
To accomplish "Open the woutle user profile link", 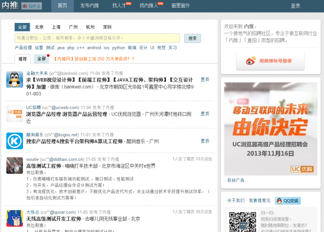I will tap(32, 159).
